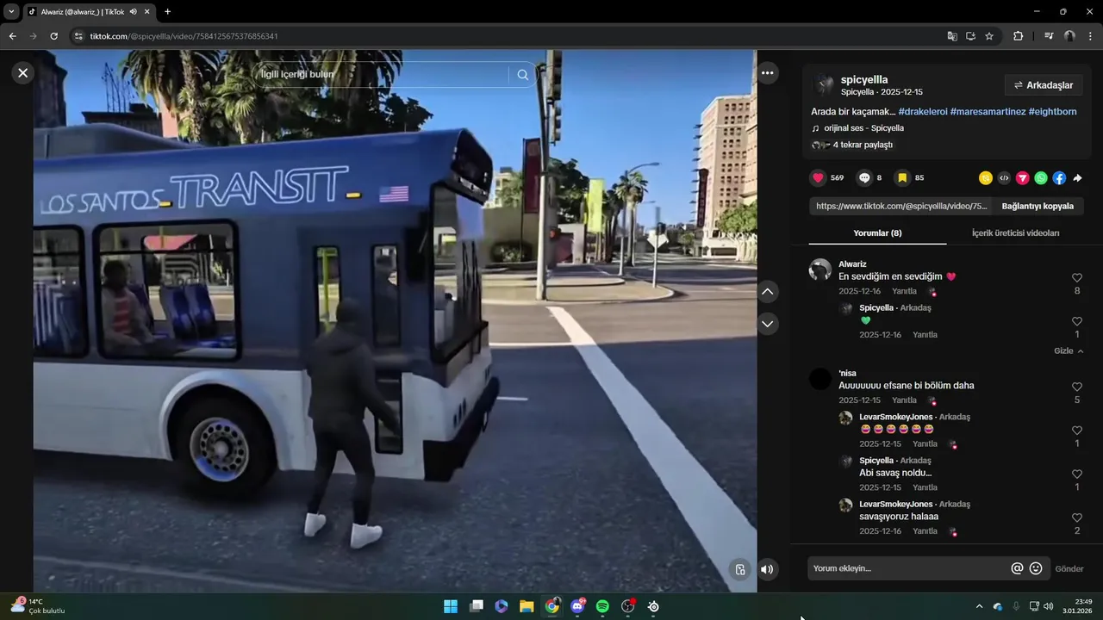This screenshot has width=1103, height=620.
Task: Click Bağlantıyı kopyala button
Action: 1038,207
